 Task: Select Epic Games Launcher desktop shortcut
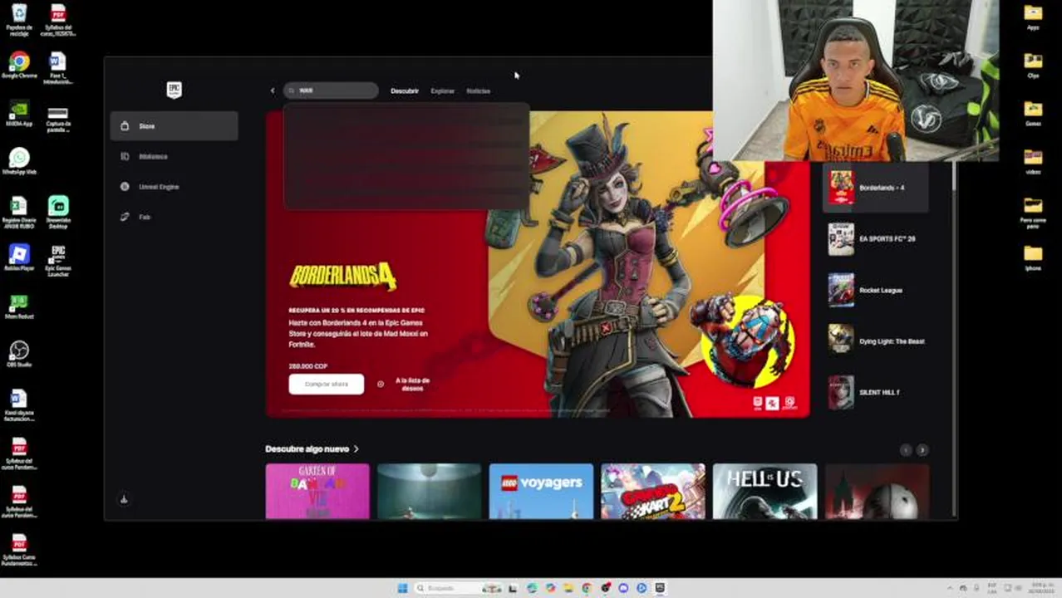58,260
